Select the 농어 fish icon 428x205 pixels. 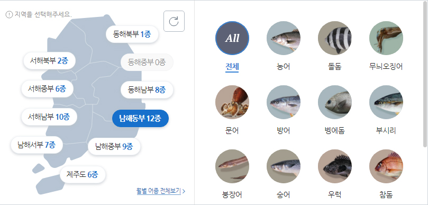(x=284, y=38)
